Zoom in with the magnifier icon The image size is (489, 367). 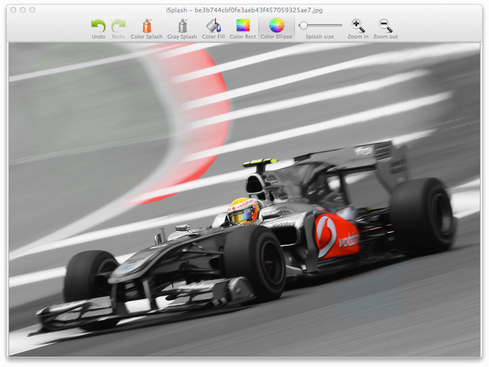[358, 26]
